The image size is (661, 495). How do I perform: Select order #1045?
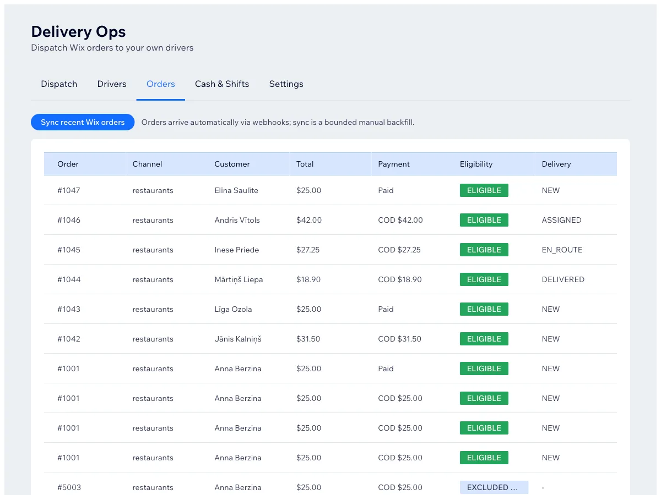point(69,250)
